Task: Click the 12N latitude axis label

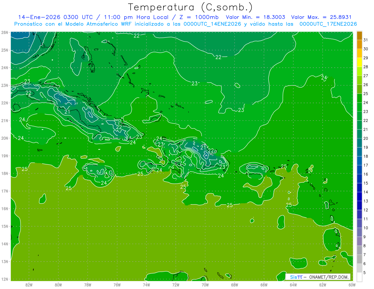Action: pos(4,279)
